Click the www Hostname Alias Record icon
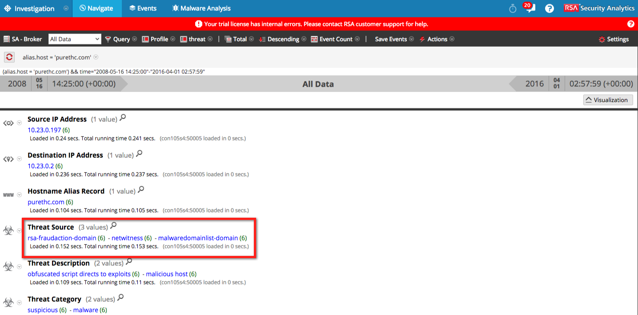The width and height of the screenshot is (638, 315). [x=8, y=195]
